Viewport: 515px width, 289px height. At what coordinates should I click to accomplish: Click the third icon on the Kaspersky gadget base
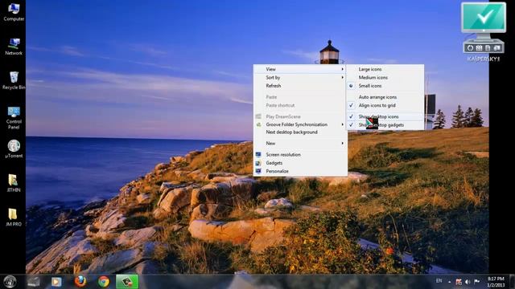point(488,48)
